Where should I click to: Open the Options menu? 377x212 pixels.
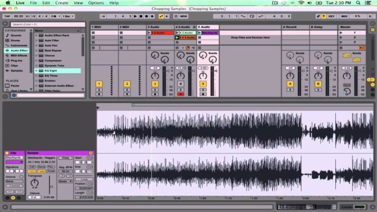click(x=96, y=3)
